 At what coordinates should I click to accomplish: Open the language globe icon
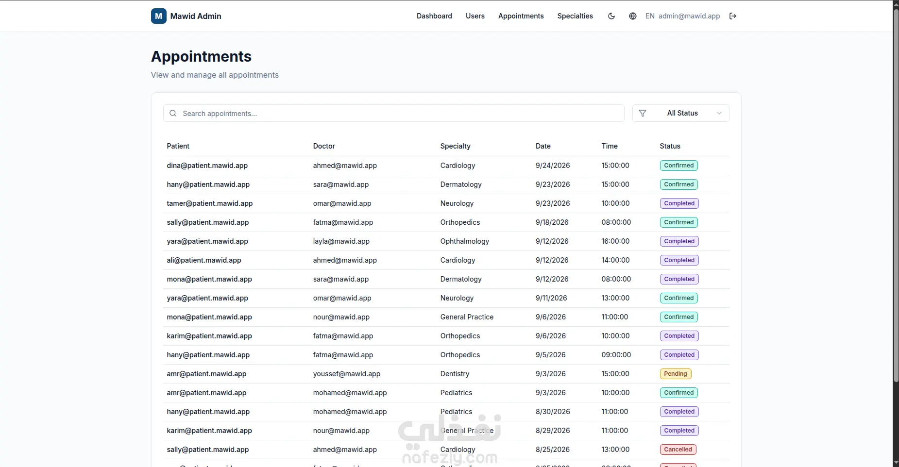(x=633, y=16)
